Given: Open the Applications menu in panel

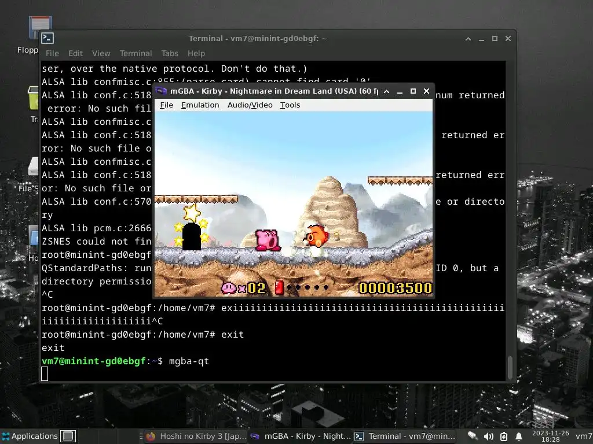Looking at the screenshot, I should click(x=30, y=436).
